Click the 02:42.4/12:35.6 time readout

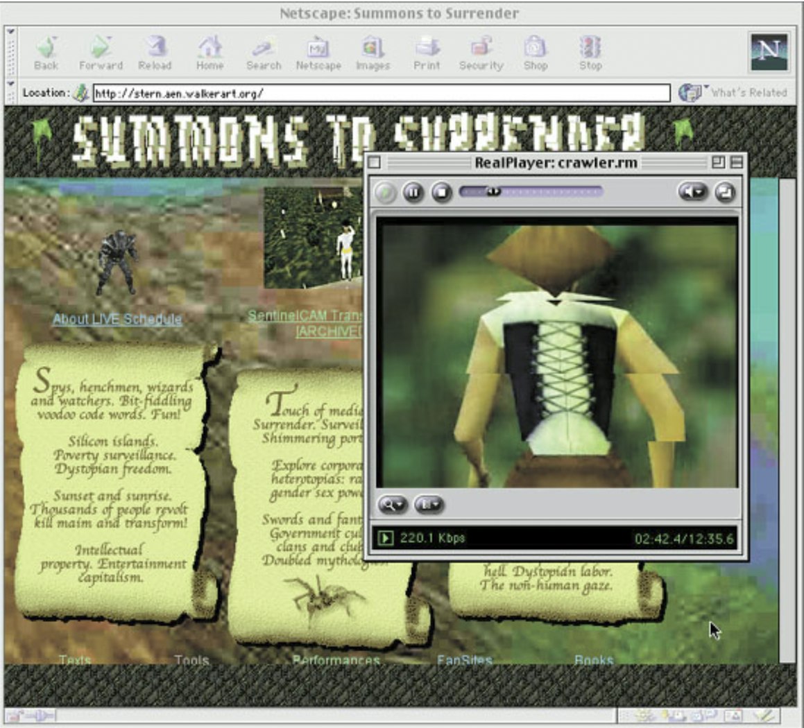[x=684, y=539]
